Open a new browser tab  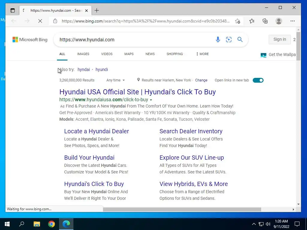pos(97,10)
